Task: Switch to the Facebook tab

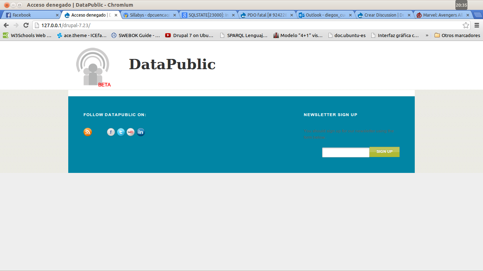Action: pyautogui.click(x=32, y=15)
